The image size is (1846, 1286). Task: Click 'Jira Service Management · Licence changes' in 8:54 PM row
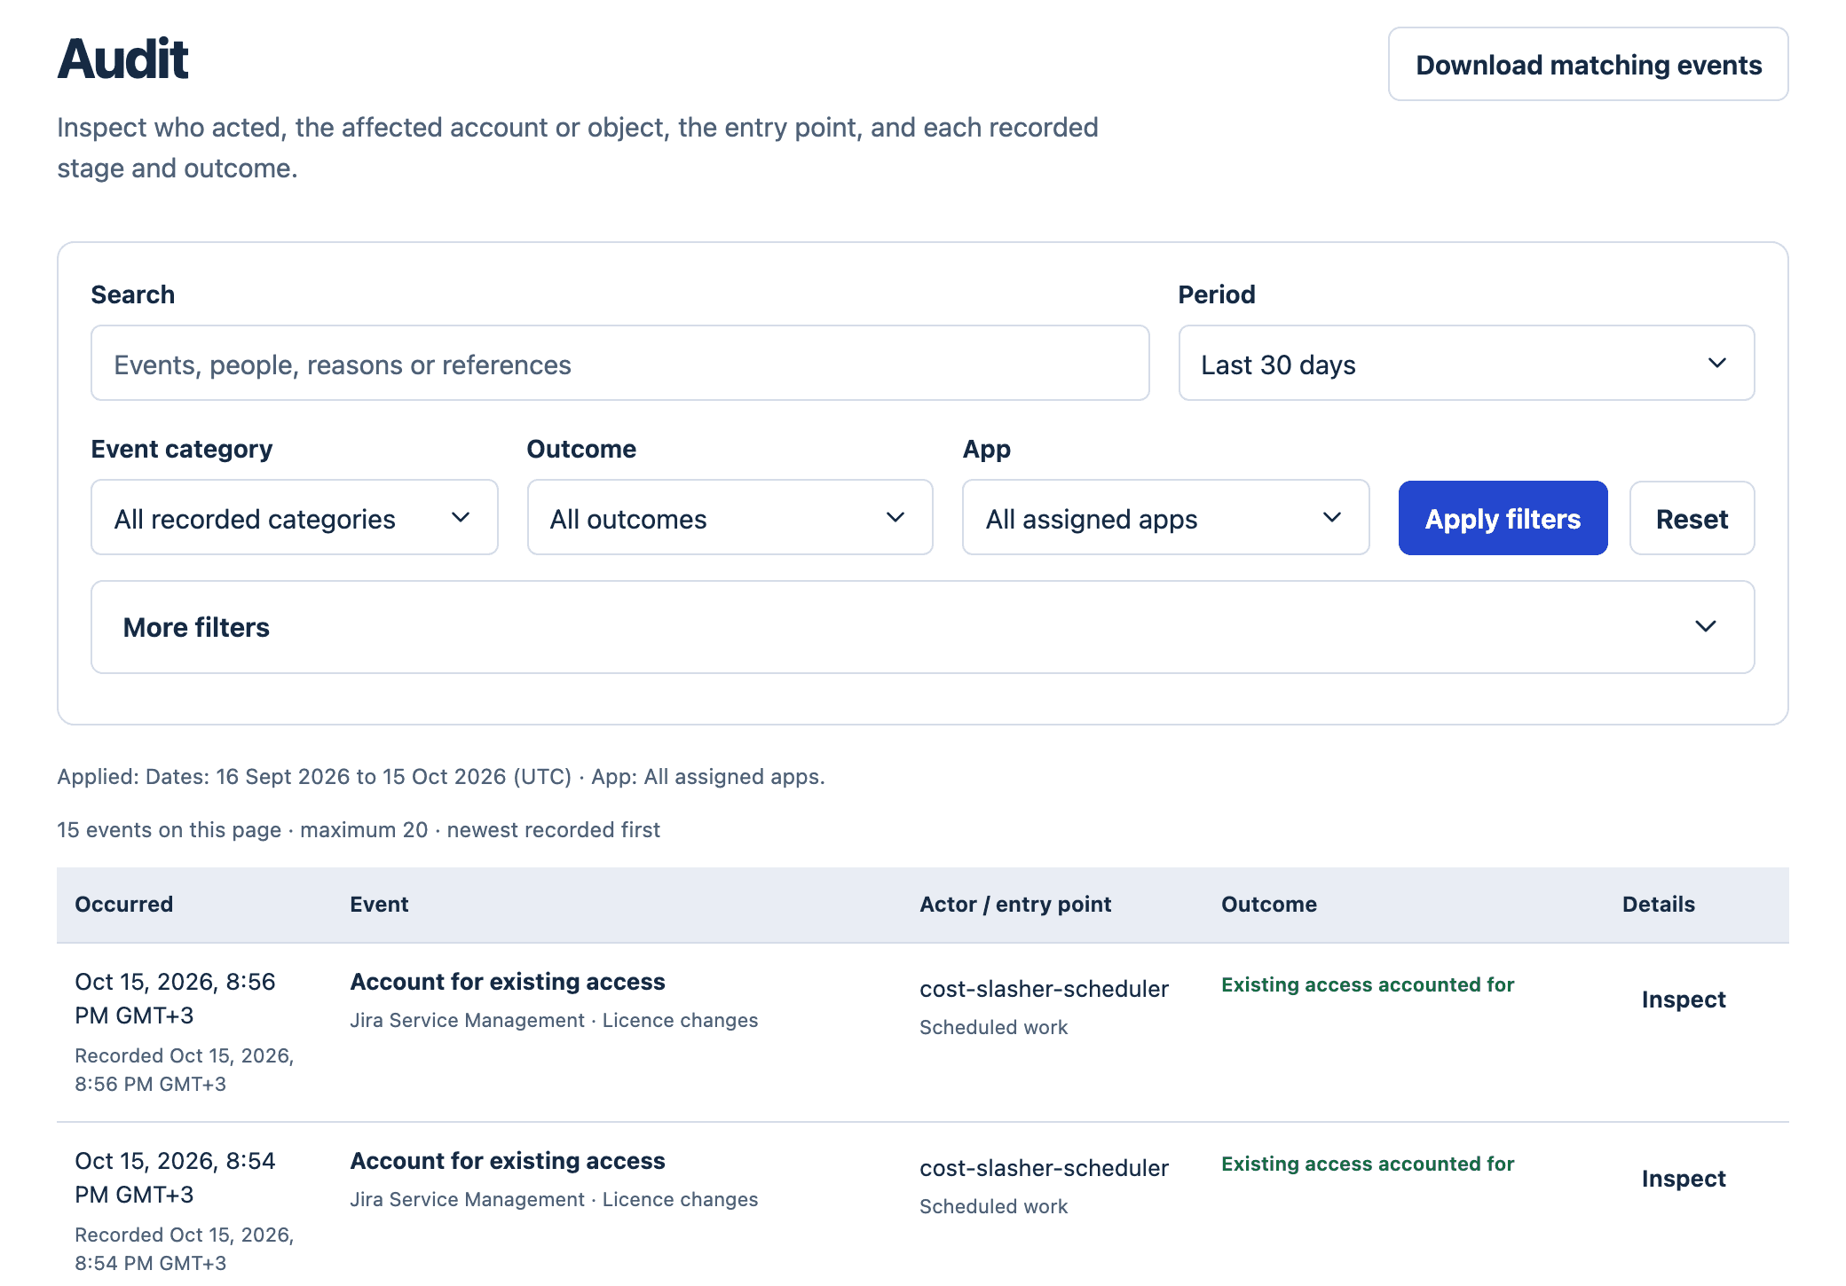pos(554,1199)
